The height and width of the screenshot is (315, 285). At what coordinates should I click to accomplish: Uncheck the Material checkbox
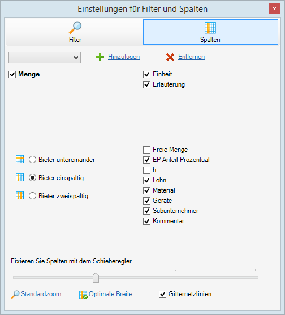coord(146,190)
